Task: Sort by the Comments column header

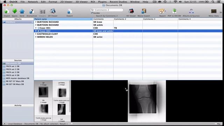Action: 103,19
